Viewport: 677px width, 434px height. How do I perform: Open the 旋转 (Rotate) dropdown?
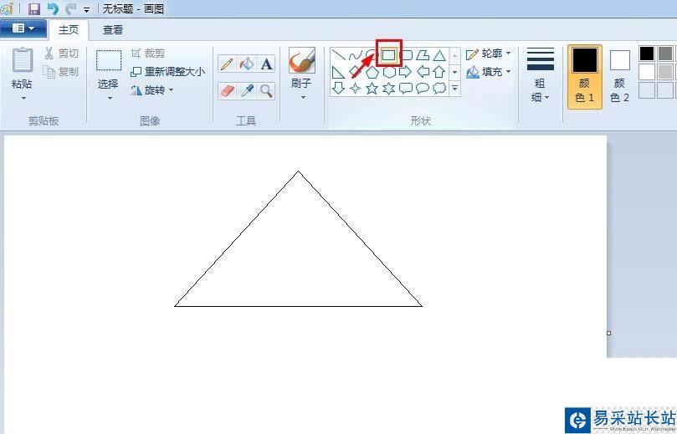[x=152, y=90]
